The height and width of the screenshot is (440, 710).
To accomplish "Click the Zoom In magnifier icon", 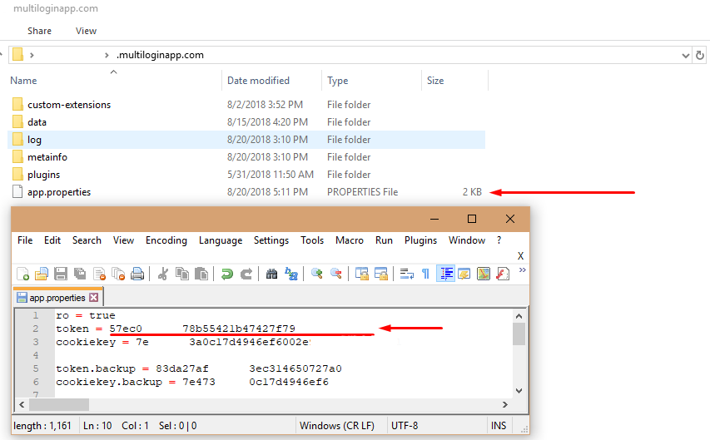I will click(317, 274).
